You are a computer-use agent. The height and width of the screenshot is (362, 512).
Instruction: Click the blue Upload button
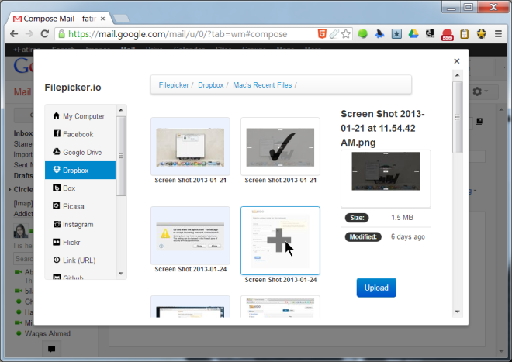click(376, 288)
